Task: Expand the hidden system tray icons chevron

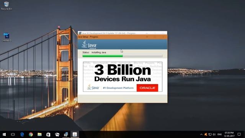Action: [201, 135]
